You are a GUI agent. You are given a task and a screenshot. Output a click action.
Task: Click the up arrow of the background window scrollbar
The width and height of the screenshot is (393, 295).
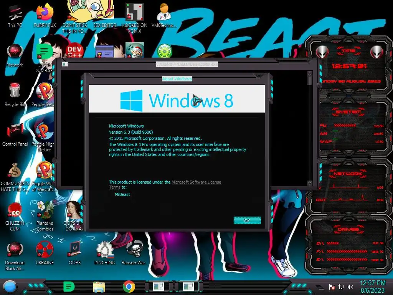310,74
